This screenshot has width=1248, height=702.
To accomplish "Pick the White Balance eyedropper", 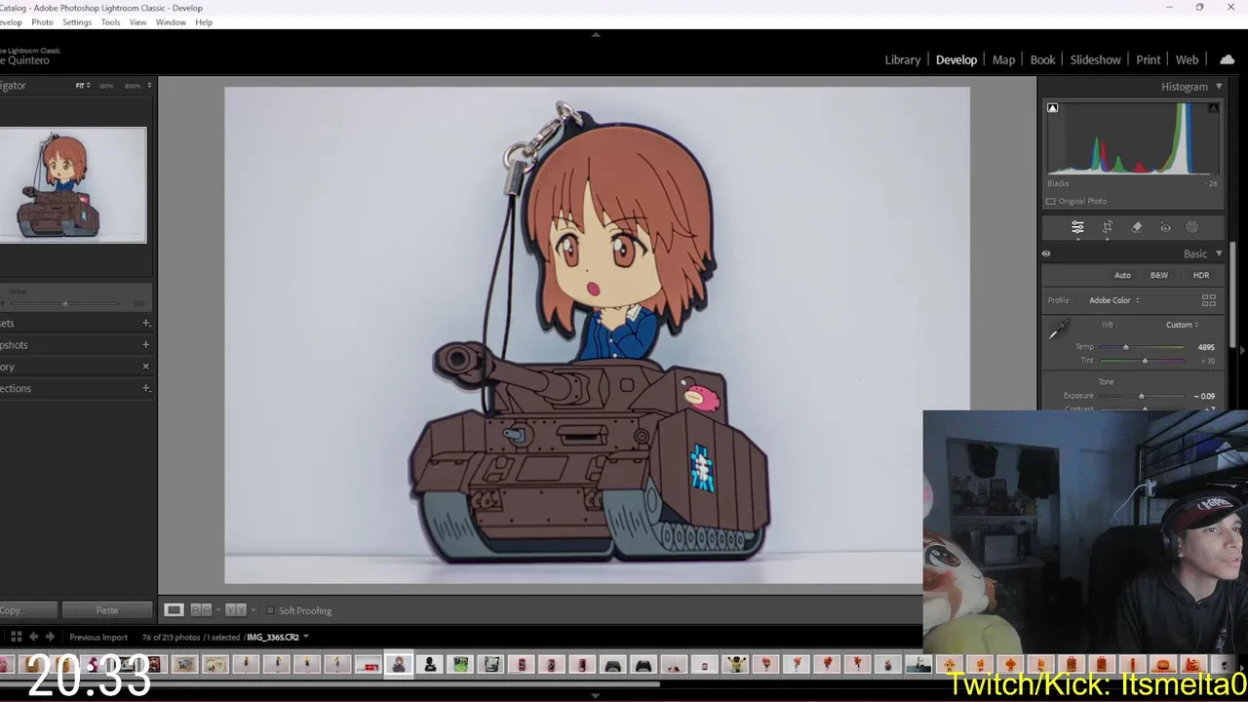I will pyautogui.click(x=1058, y=331).
